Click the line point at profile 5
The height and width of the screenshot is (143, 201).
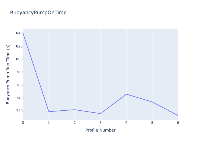pyautogui.click(x=152, y=102)
